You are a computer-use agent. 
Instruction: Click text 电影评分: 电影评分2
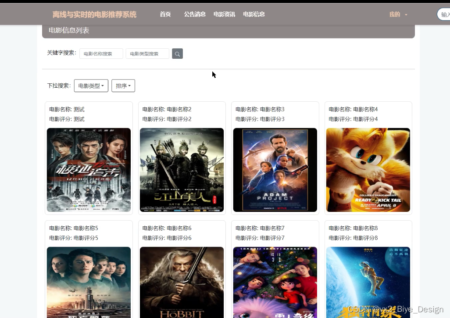tap(167, 119)
